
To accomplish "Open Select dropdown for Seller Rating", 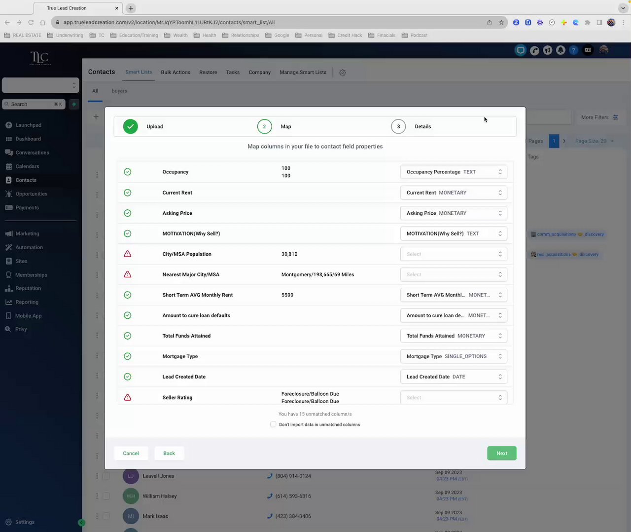I will pos(454,397).
